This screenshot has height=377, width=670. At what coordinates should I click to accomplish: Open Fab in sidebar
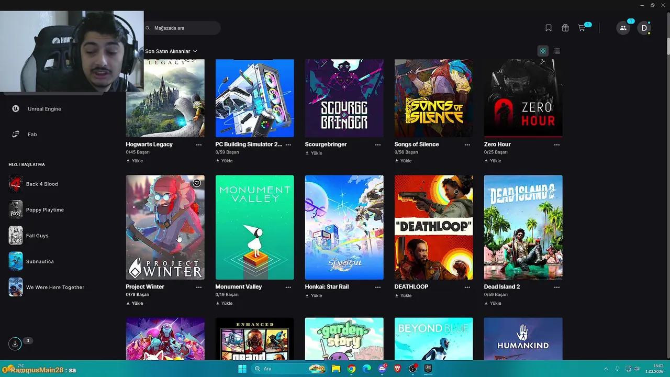pyautogui.click(x=25, y=135)
